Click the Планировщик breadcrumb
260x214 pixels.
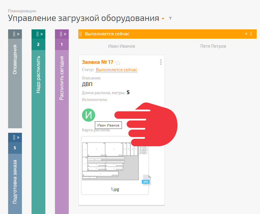pos(22,11)
